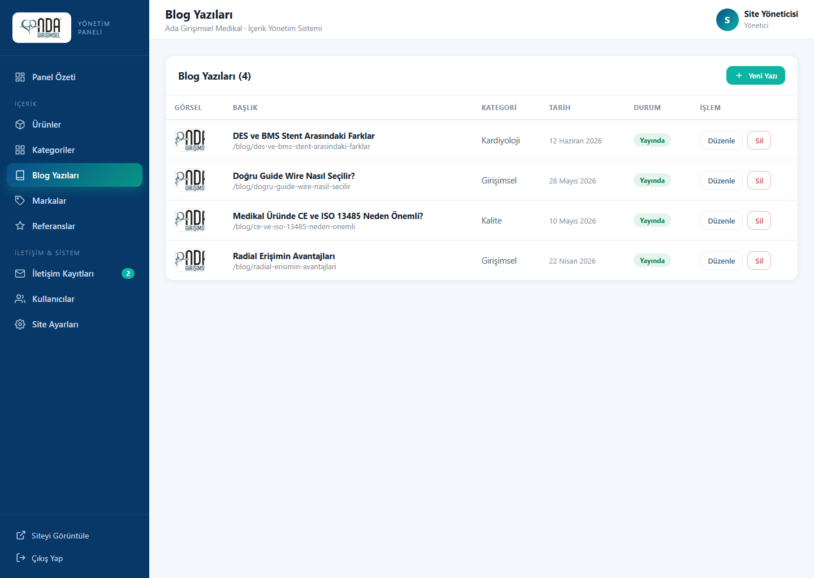814x578 pixels.
Task: Click the Çıkış Yap logout icon
Action: [21, 558]
